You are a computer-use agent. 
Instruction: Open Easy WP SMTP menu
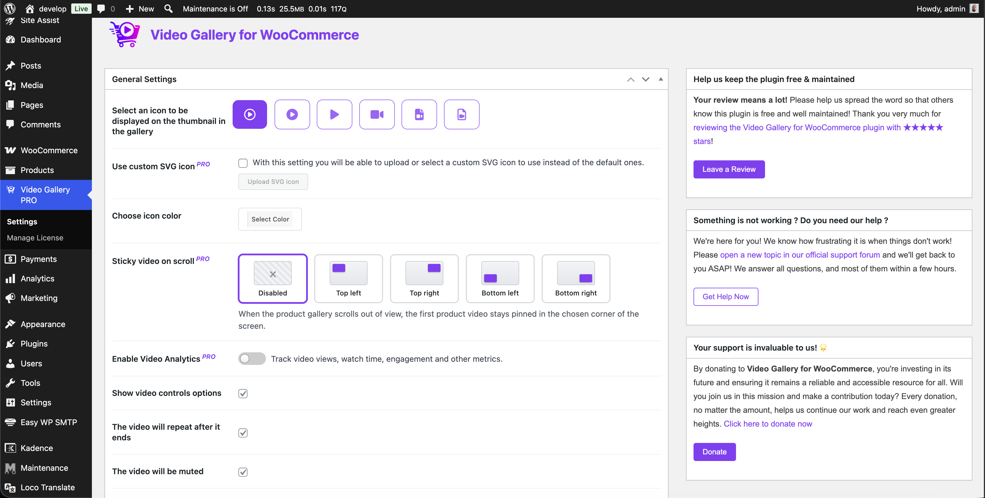pyautogui.click(x=46, y=422)
